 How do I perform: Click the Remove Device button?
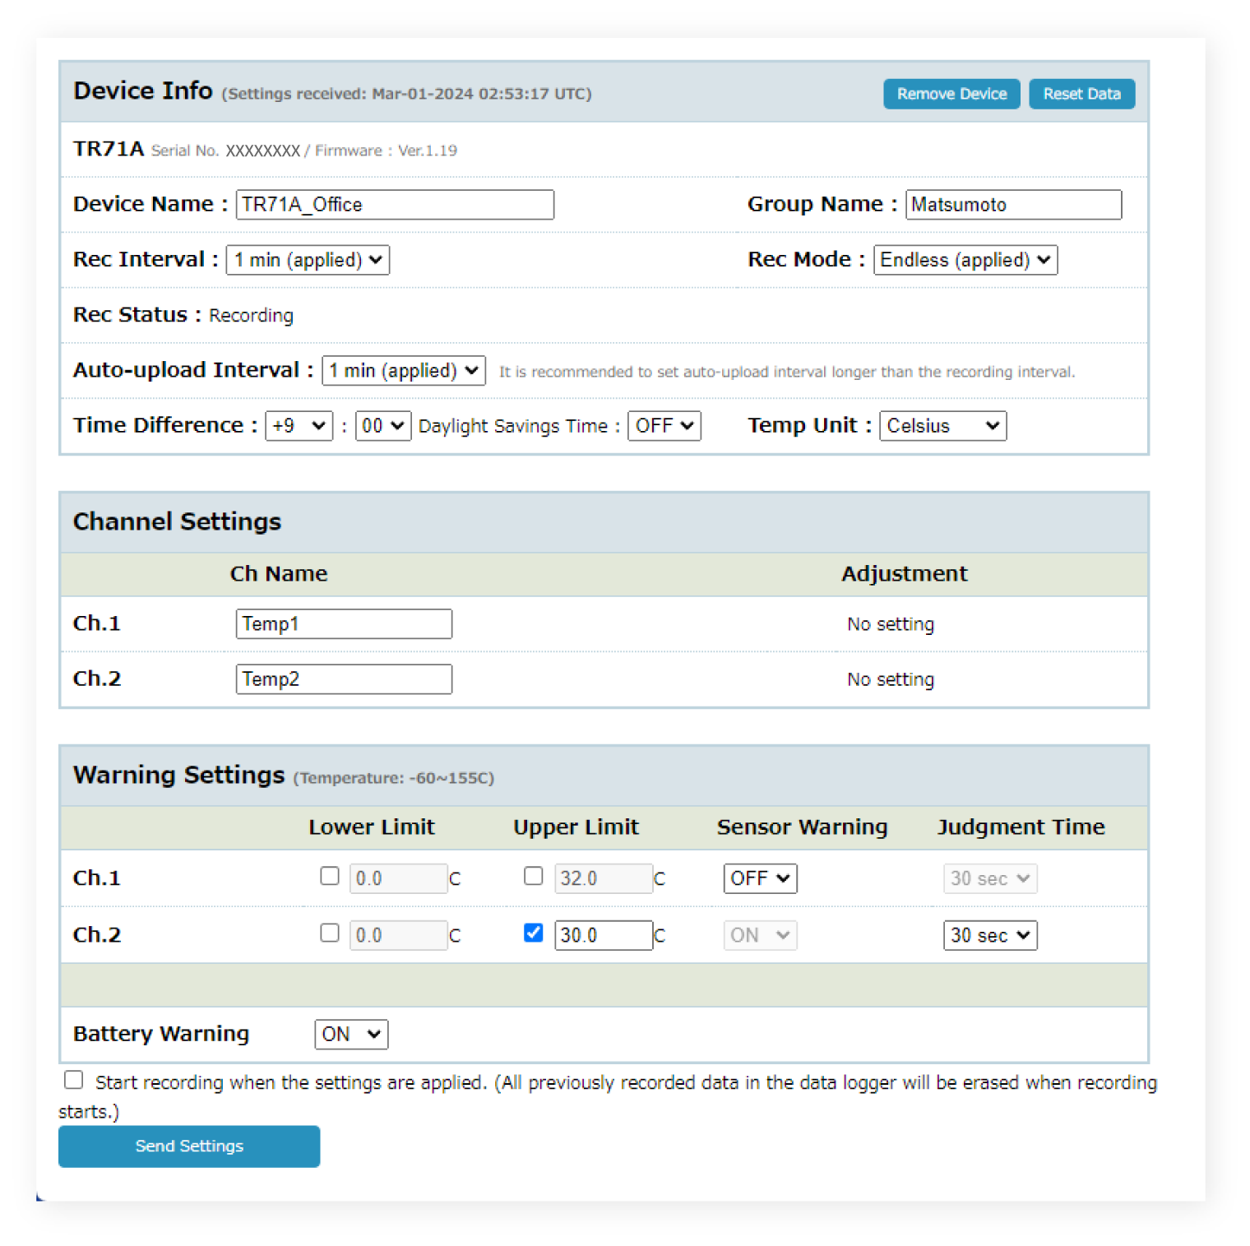tap(951, 94)
